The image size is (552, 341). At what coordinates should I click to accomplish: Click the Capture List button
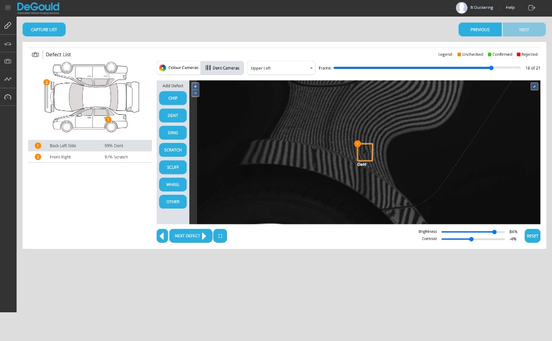point(44,30)
